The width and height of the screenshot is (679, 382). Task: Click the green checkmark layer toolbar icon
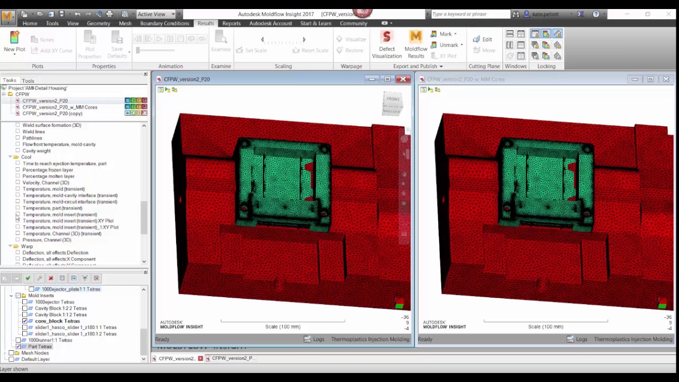(x=28, y=278)
